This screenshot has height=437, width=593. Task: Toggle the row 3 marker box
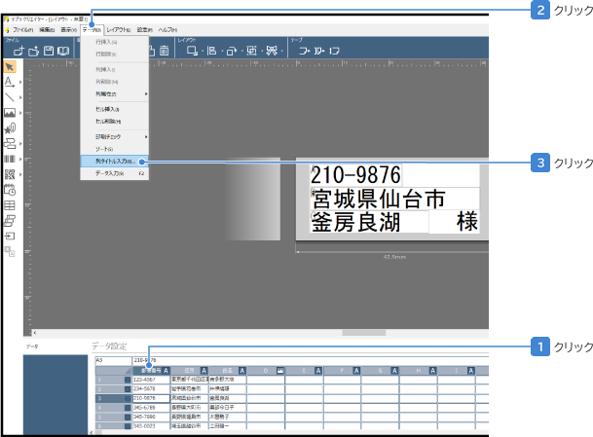click(126, 398)
